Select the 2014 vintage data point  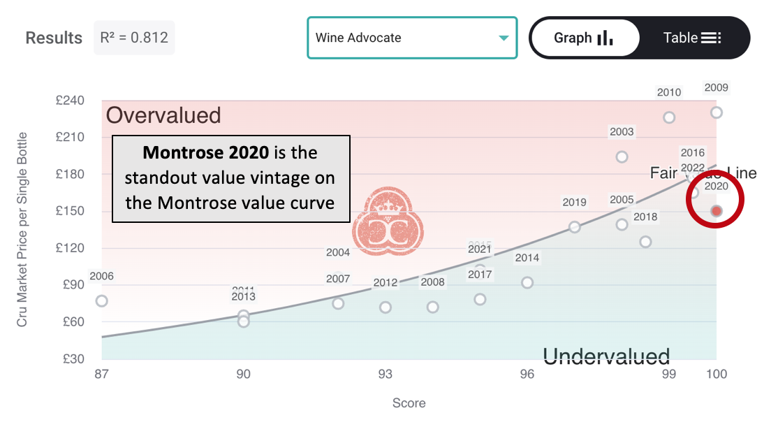click(527, 282)
